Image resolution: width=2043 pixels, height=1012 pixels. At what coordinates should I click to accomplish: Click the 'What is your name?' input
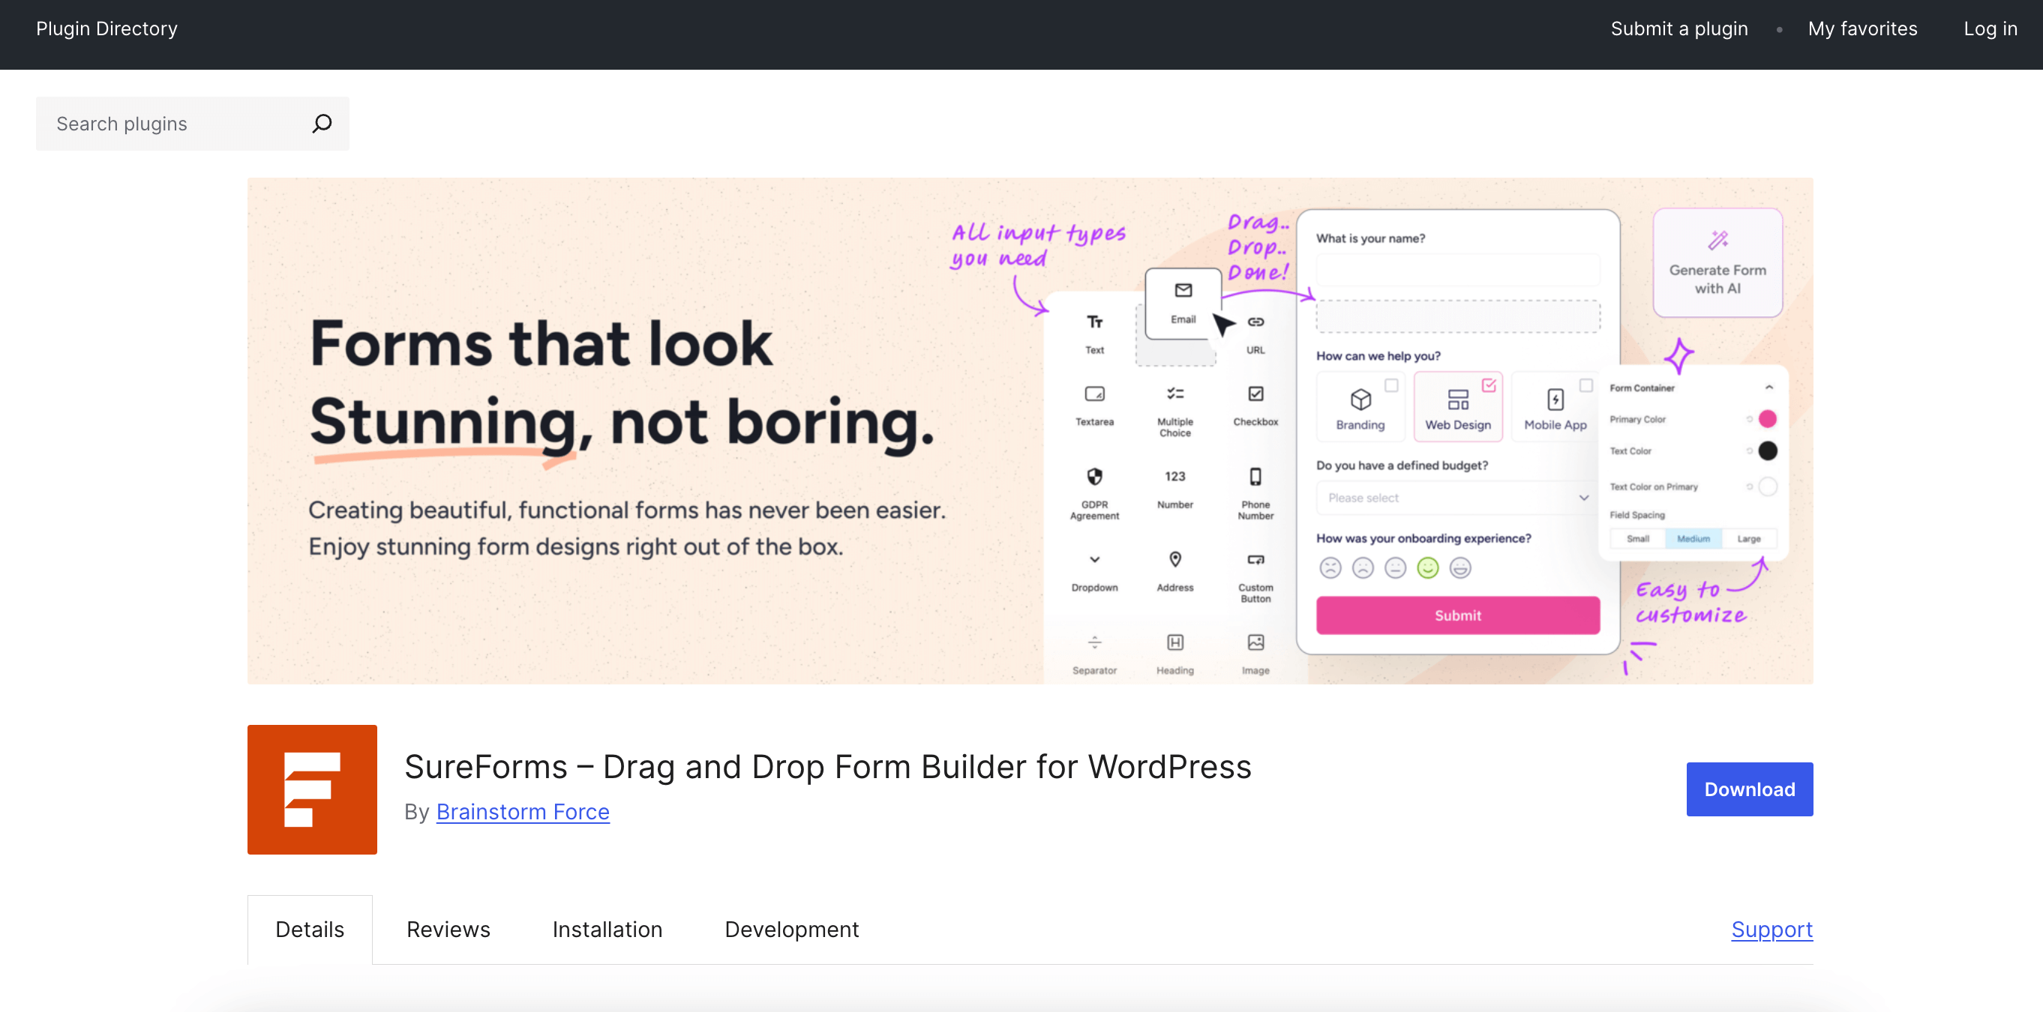pos(1458,269)
